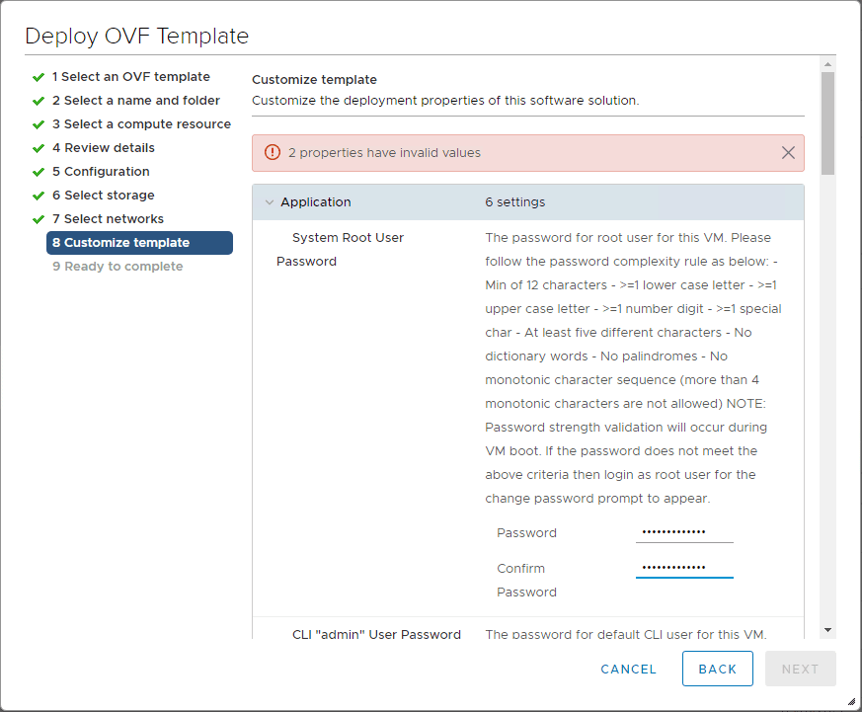Screen dimensions: 862x712
Task: Click the checkmark next to Select storage
Action: (x=38, y=195)
